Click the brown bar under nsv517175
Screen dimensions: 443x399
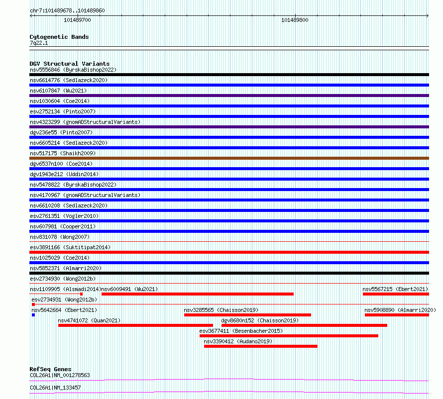click(x=229, y=158)
